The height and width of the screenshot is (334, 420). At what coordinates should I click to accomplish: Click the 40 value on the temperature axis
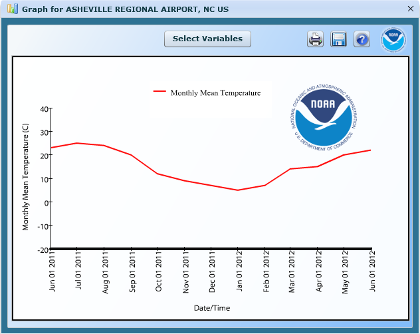[45, 109]
